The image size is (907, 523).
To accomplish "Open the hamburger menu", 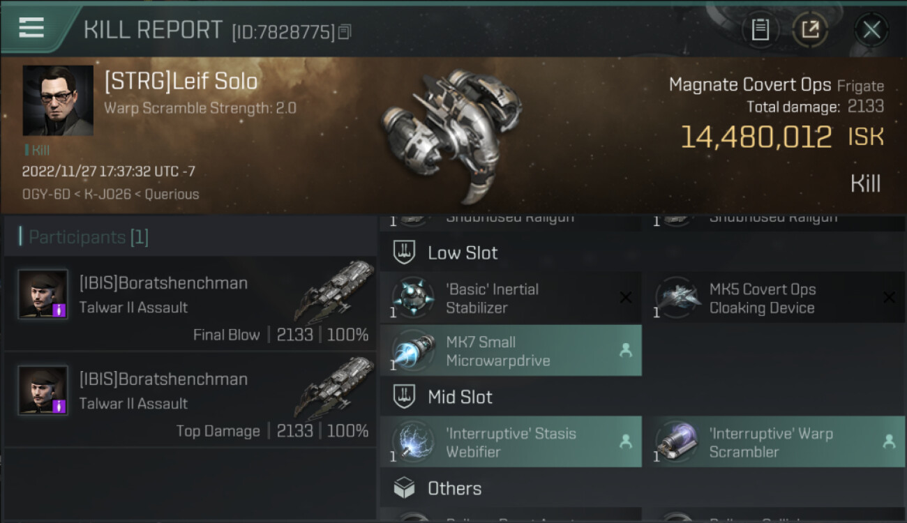I will tap(31, 28).
